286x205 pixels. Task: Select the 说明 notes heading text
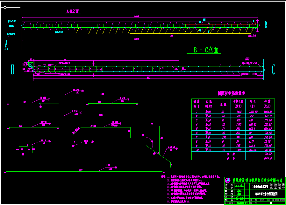pos(164,176)
